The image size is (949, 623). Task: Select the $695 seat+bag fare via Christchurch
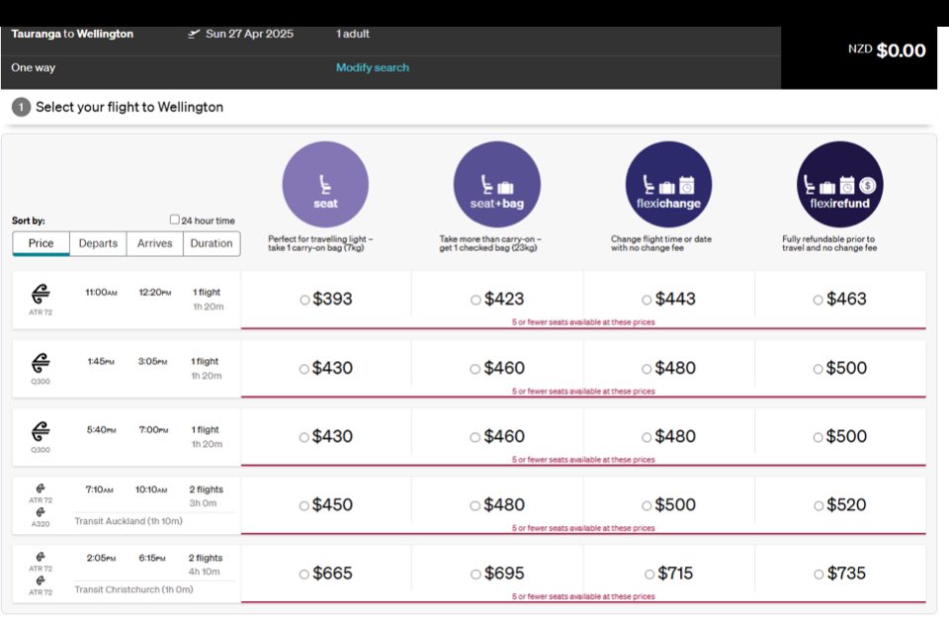pos(475,574)
